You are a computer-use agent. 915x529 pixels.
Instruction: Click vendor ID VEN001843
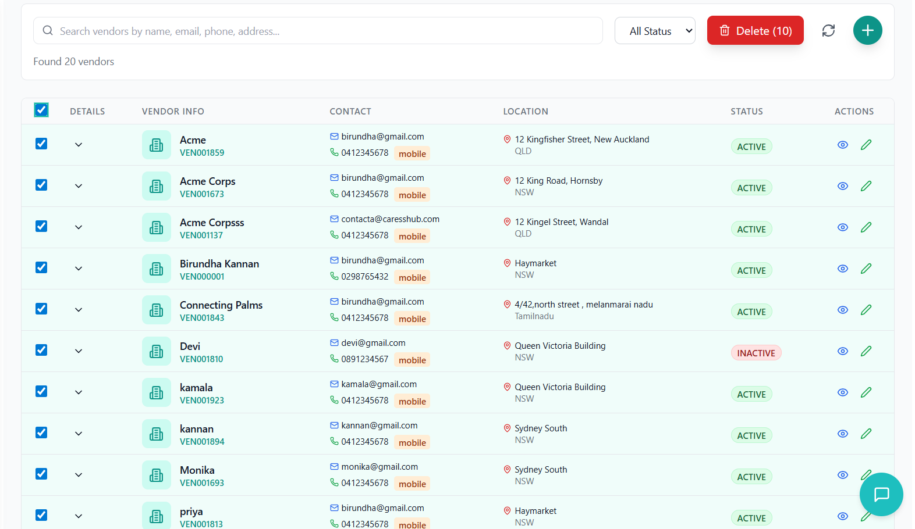pyautogui.click(x=202, y=318)
